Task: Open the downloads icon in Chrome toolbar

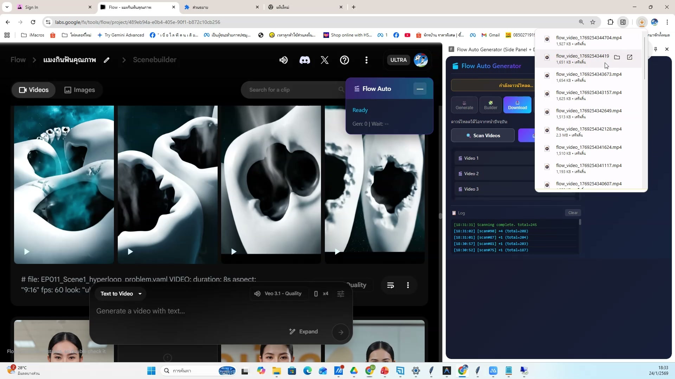Action: click(642, 22)
